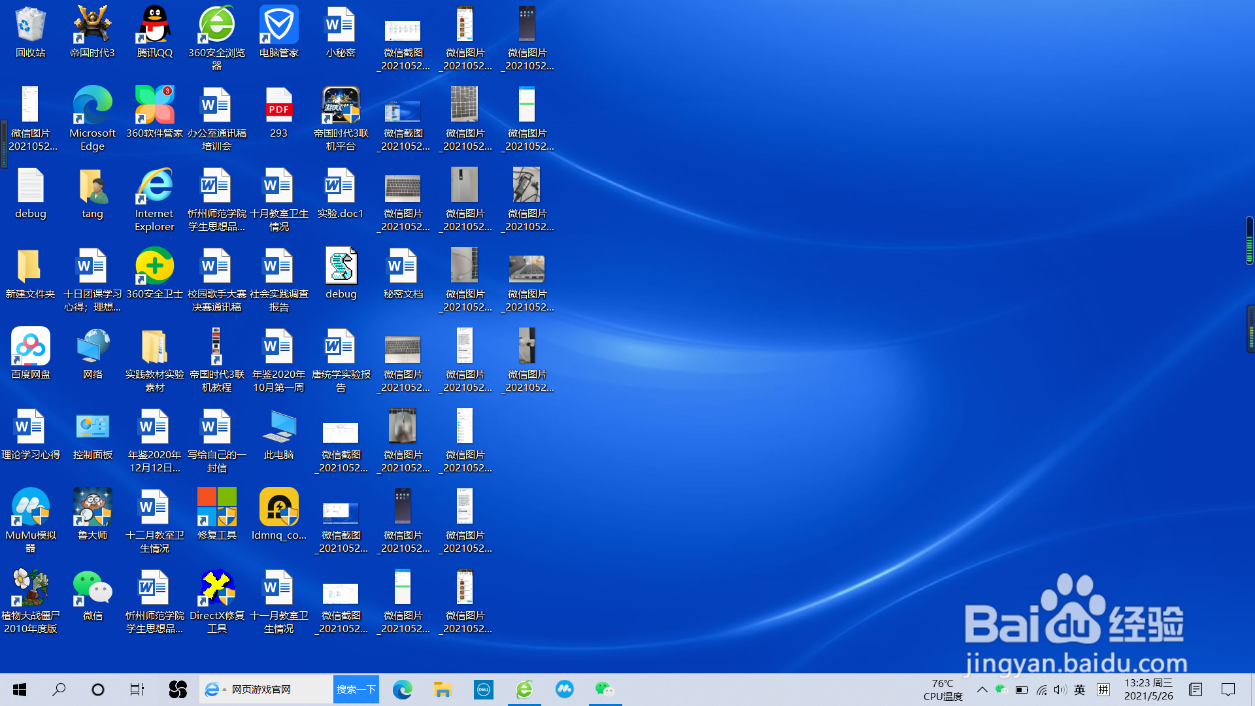Select the 理论学习心得 Word document
The height and width of the screenshot is (706, 1255).
point(30,434)
